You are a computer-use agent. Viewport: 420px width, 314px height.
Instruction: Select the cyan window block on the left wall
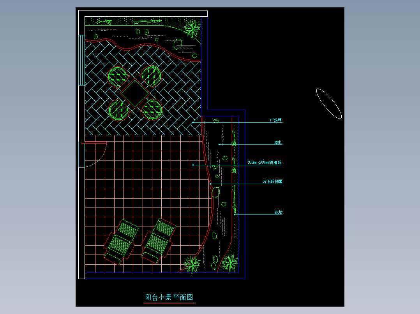(81, 60)
